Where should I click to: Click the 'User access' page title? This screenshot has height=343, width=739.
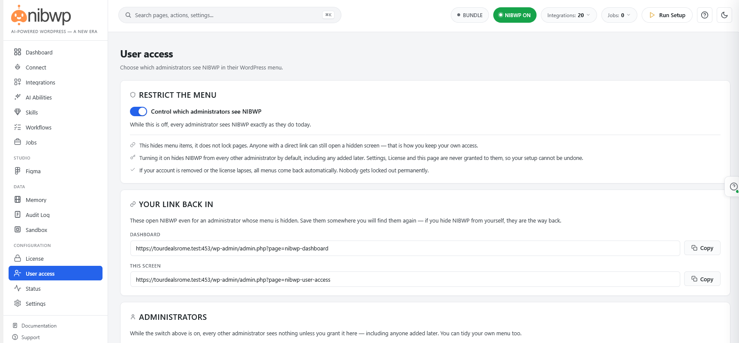tap(147, 54)
